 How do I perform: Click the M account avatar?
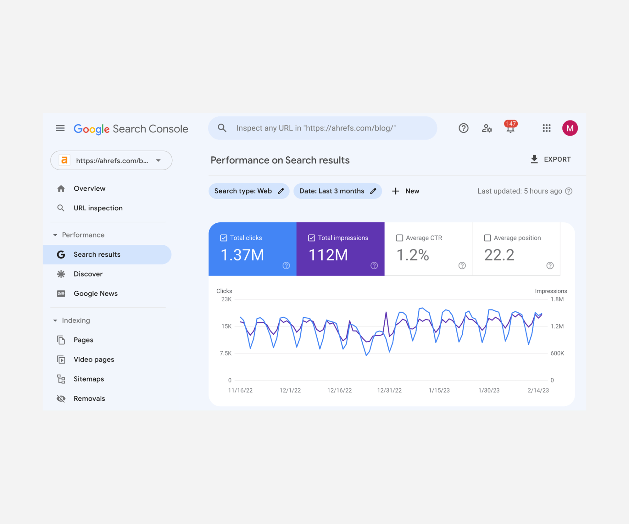(570, 128)
